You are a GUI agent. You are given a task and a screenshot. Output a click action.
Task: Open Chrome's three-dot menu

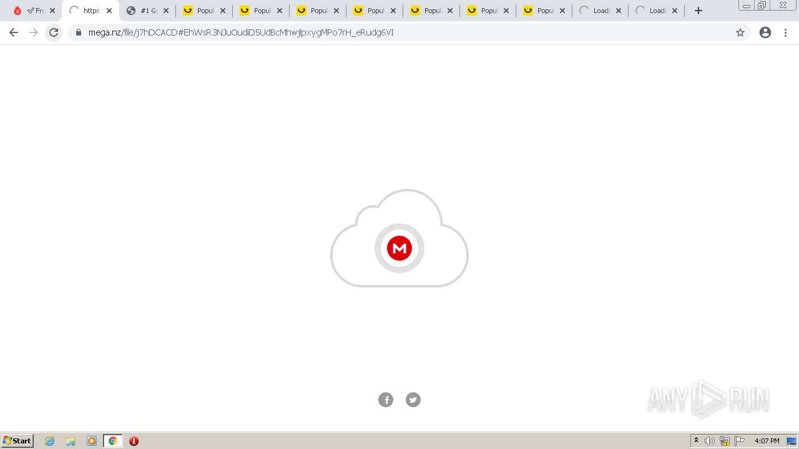(x=786, y=32)
